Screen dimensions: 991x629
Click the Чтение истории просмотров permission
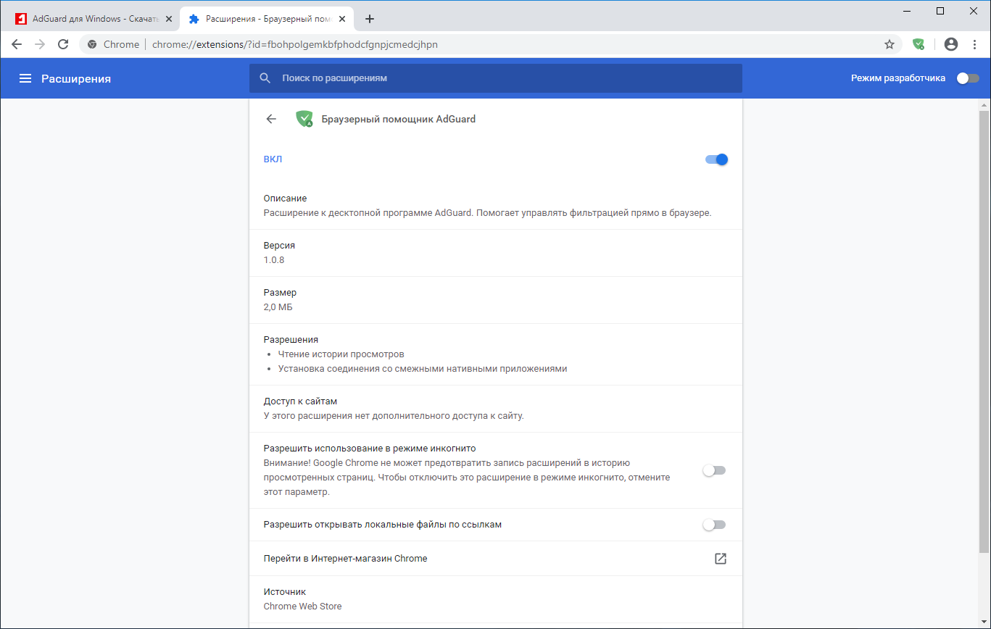(x=341, y=354)
